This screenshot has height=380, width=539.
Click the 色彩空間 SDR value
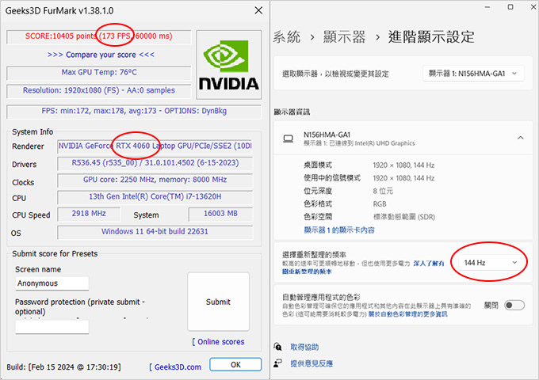click(x=404, y=217)
